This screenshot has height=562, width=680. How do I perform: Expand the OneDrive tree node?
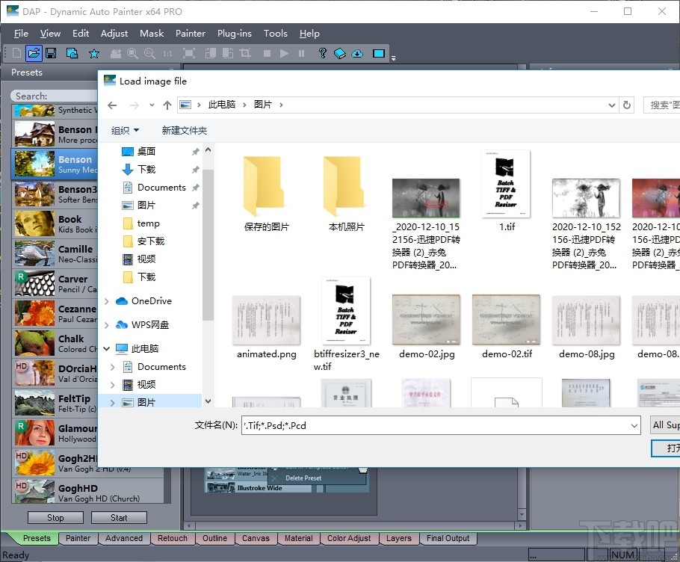coord(106,301)
